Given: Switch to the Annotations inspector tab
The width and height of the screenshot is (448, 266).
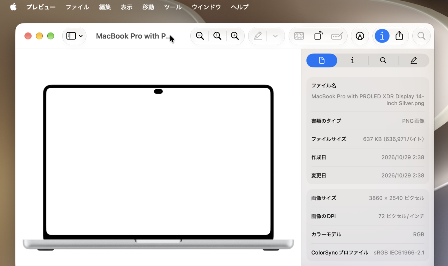Looking at the screenshot, I should click(414, 60).
